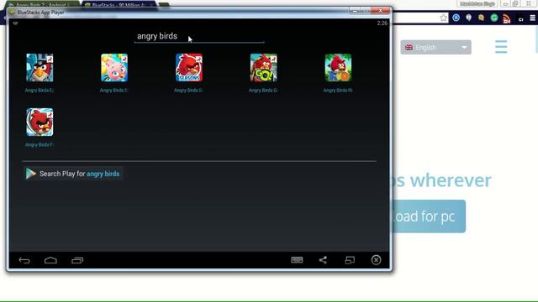The image size is (538, 302).
Task: Open the Angry Birds Rio app icon
Action: pos(338,67)
